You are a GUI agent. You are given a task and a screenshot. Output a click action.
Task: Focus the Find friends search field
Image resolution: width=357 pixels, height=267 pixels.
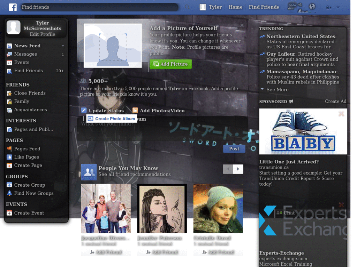tap(99, 7)
